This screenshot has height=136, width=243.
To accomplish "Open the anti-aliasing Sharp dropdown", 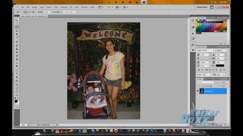I will 220,75.
